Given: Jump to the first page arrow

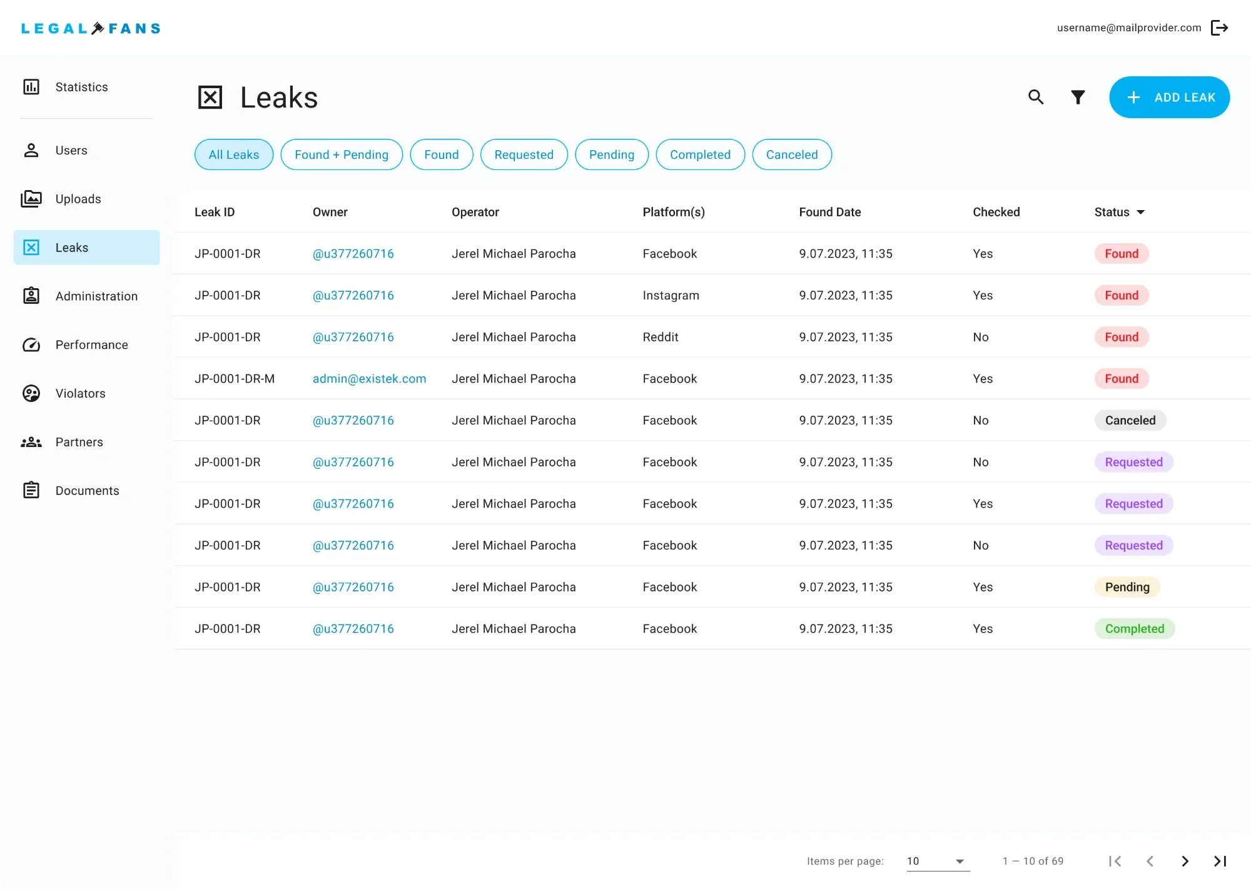Looking at the screenshot, I should tap(1115, 861).
